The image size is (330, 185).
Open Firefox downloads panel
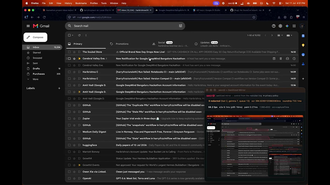[279, 17]
